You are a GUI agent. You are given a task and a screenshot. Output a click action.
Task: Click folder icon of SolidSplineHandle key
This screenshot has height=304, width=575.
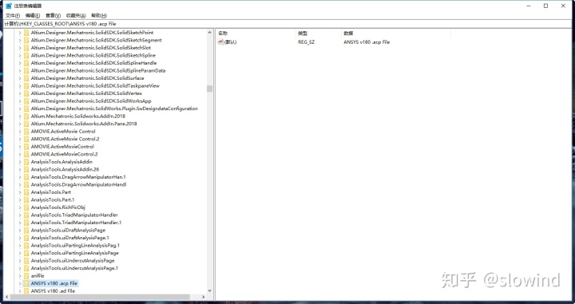(x=26, y=63)
